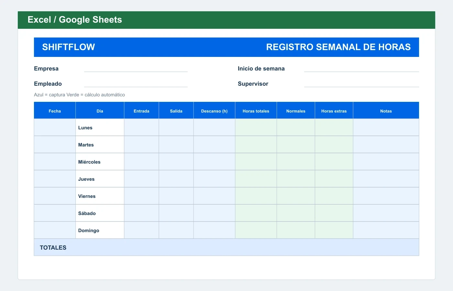
Task: Select the Entrada column header
Action: click(x=141, y=111)
